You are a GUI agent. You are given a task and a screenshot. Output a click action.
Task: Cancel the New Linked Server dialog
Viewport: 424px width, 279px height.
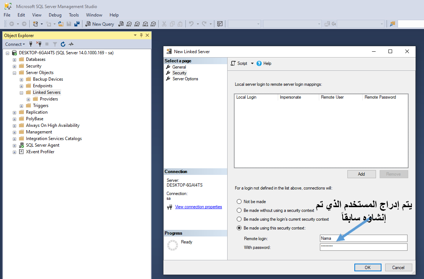coord(398,267)
